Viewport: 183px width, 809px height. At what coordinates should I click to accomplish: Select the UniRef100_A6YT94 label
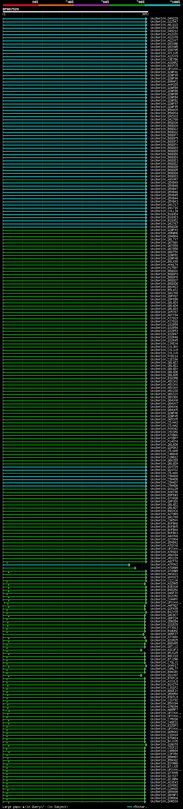(x=164, y=315)
